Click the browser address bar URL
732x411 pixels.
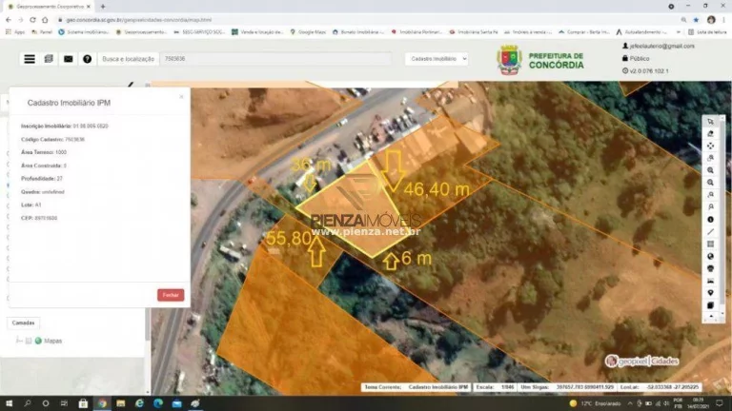(138, 20)
